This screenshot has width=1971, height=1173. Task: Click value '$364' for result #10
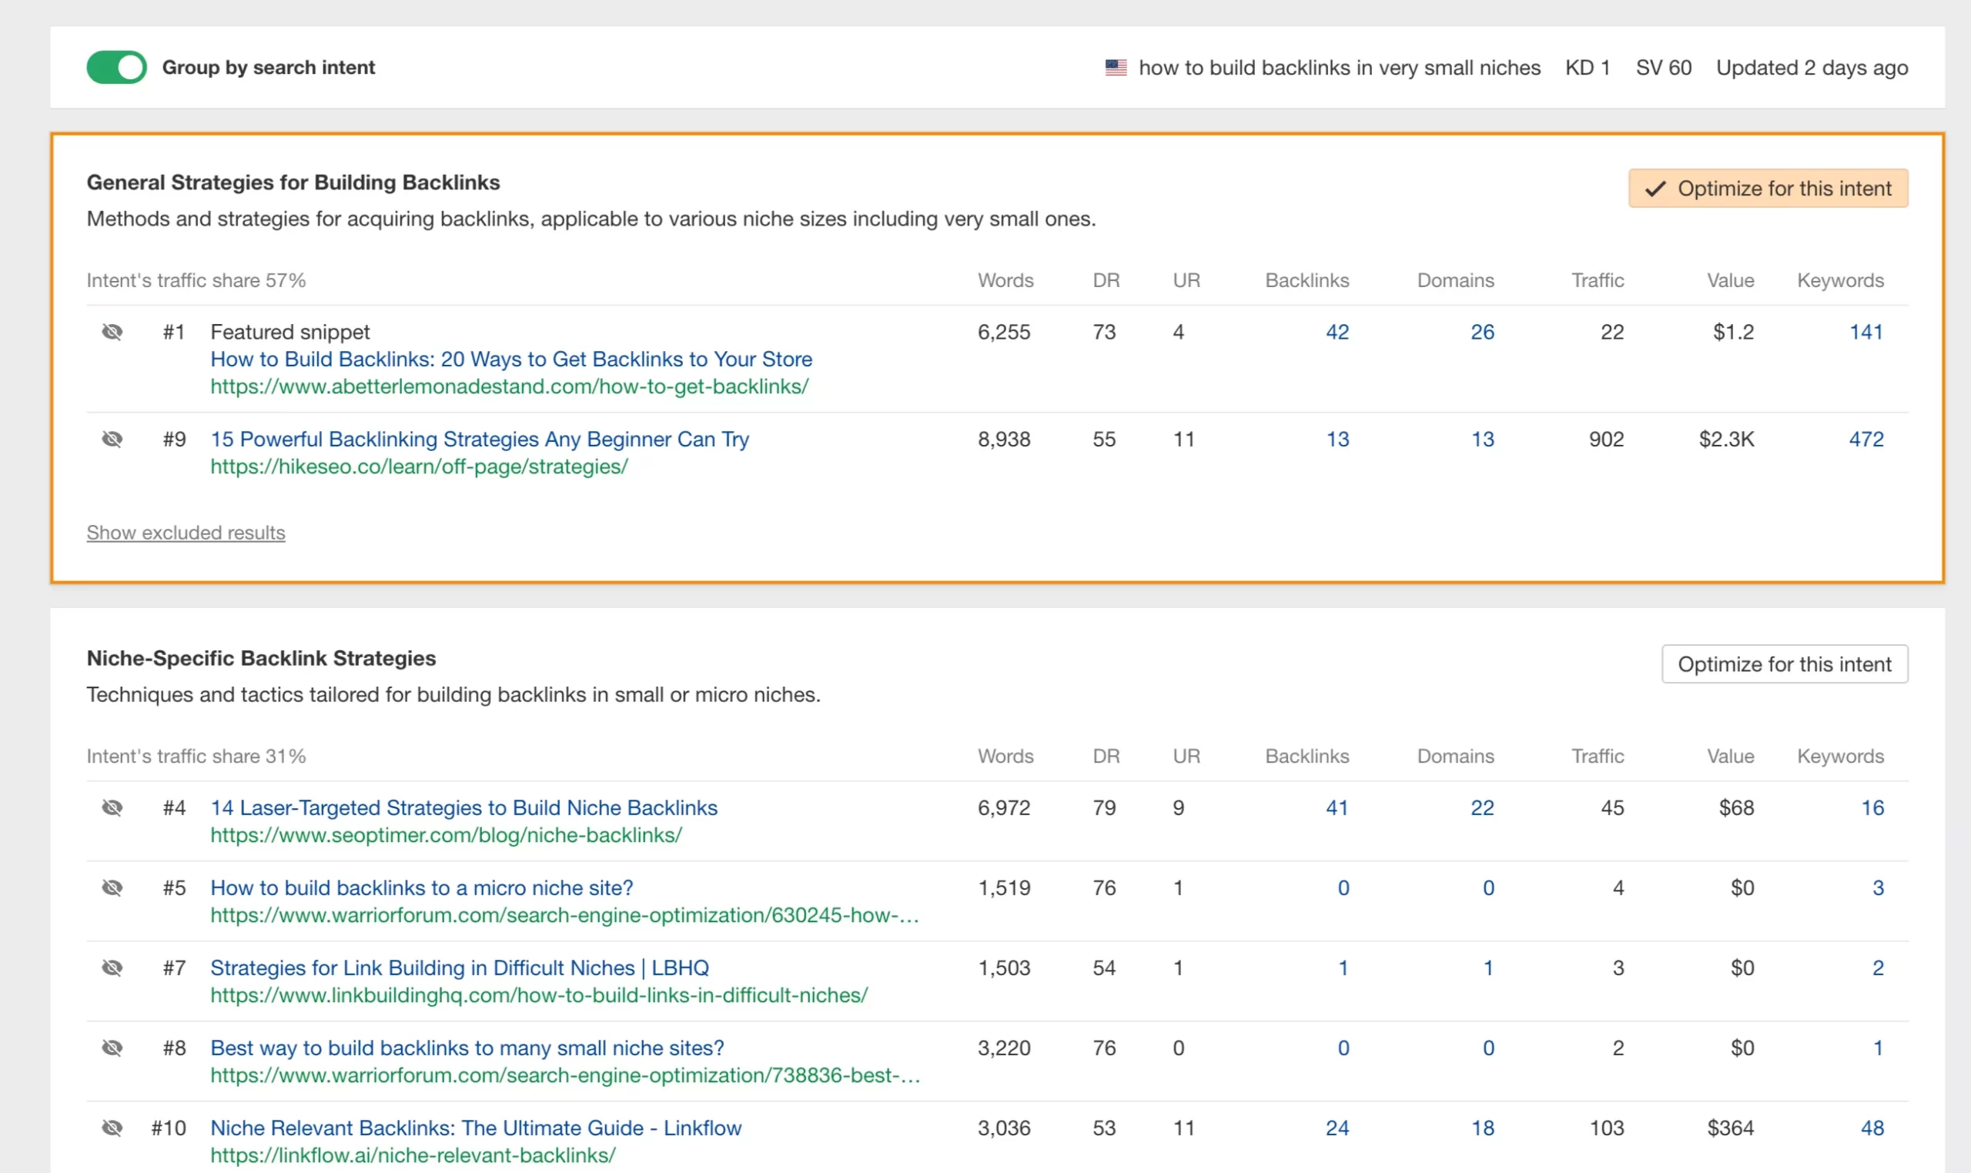tap(1731, 1128)
